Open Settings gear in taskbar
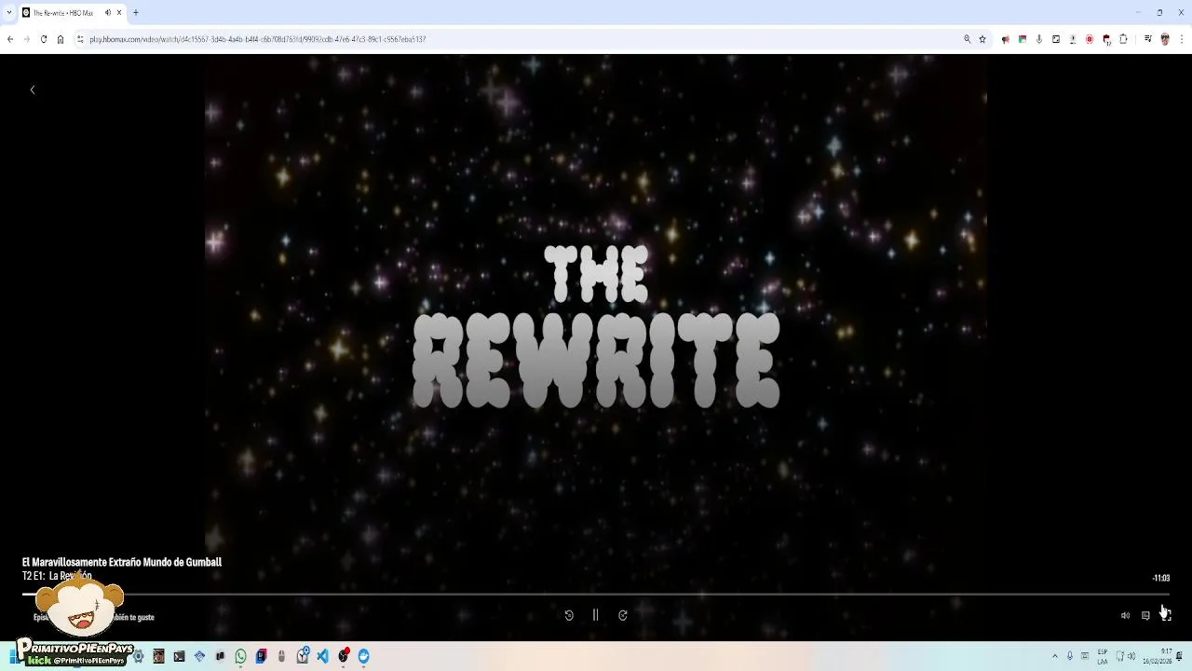The height and width of the screenshot is (671, 1192). pos(138,656)
